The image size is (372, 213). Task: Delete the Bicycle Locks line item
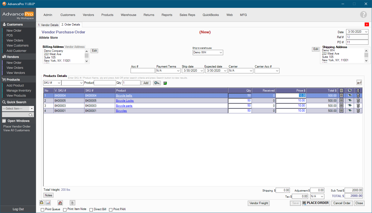click(358, 100)
